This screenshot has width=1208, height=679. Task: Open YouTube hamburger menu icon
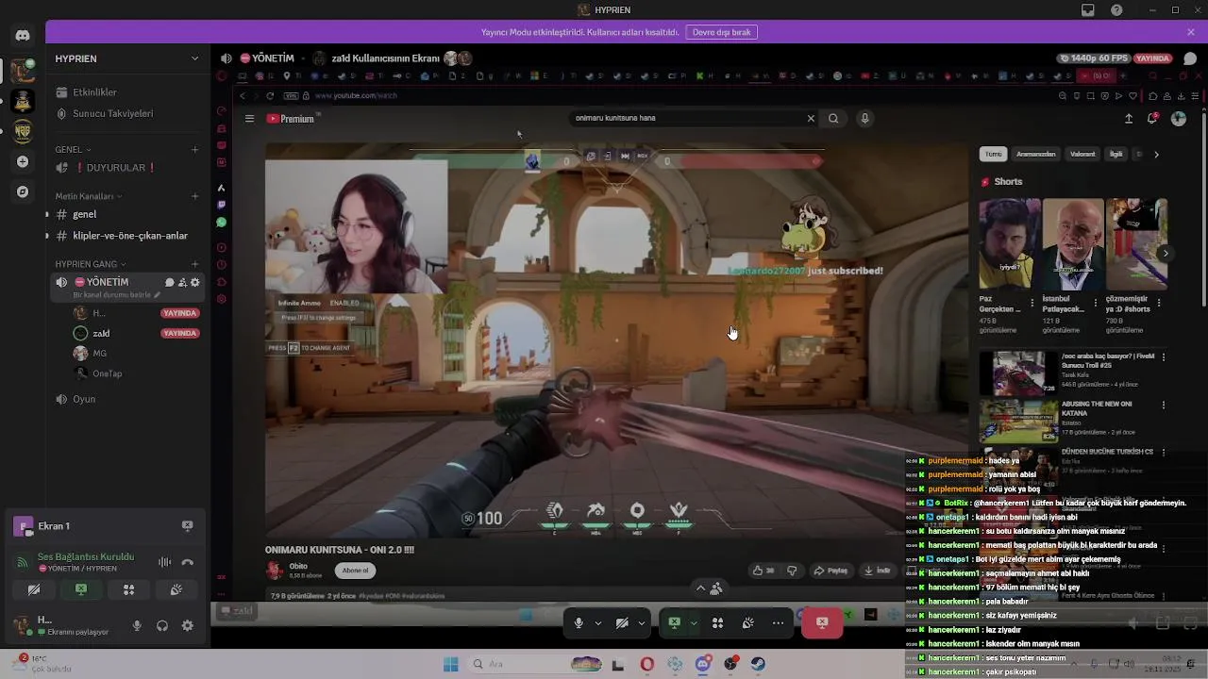pyautogui.click(x=249, y=119)
